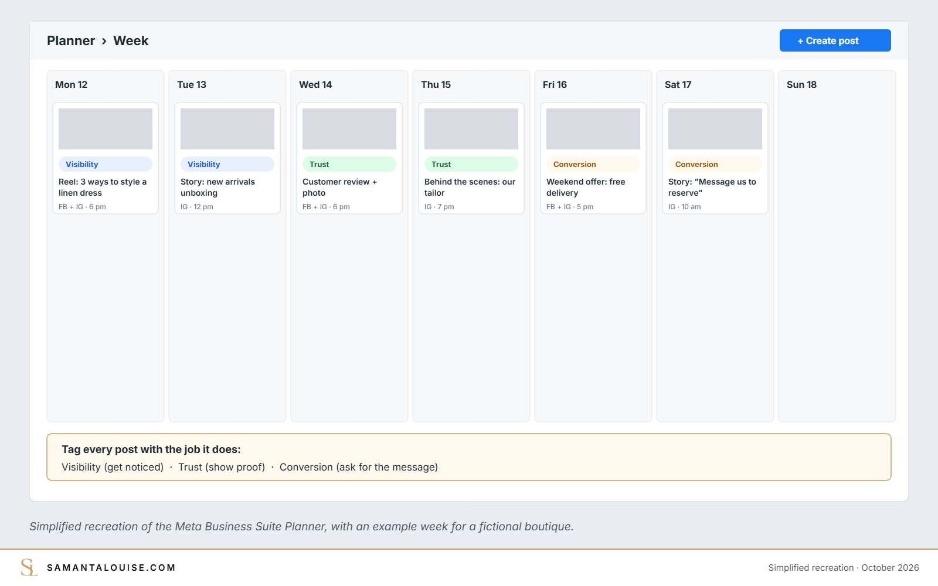
Task: Click the "IG · 7 pm" schedule text
Action: coord(439,207)
